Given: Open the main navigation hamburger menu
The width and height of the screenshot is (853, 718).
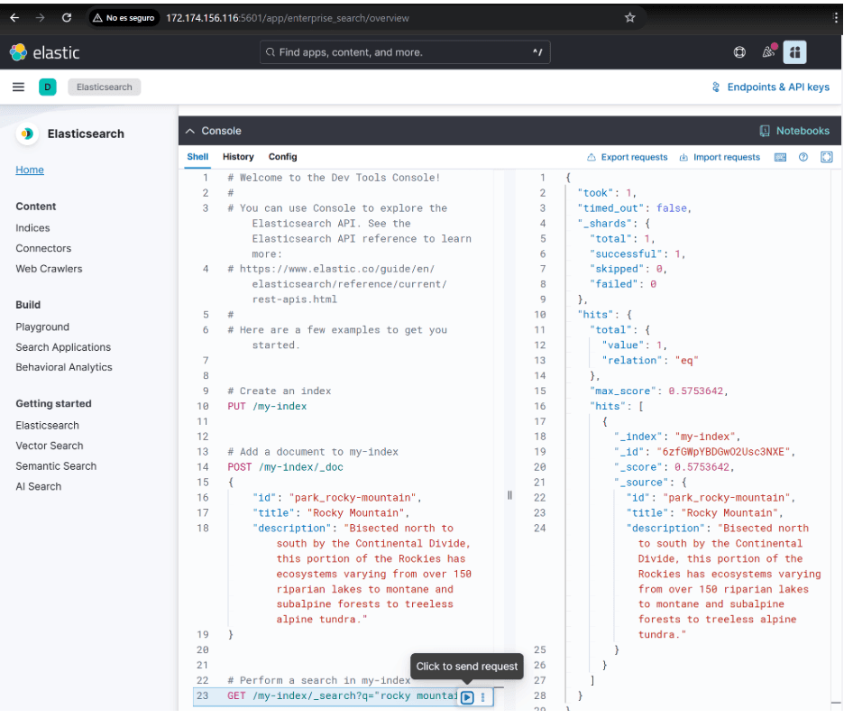Looking at the screenshot, I should pos(18,87).
